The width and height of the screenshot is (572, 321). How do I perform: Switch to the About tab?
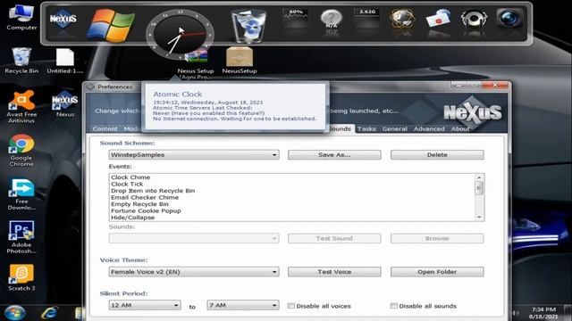point(460,128)
